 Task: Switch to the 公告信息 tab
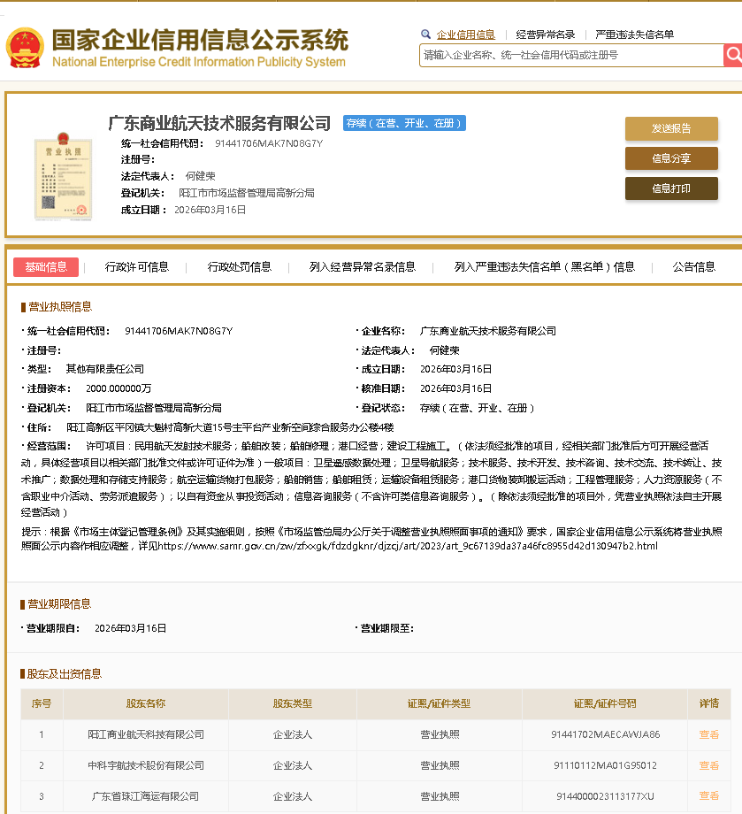tap(693, 267)
